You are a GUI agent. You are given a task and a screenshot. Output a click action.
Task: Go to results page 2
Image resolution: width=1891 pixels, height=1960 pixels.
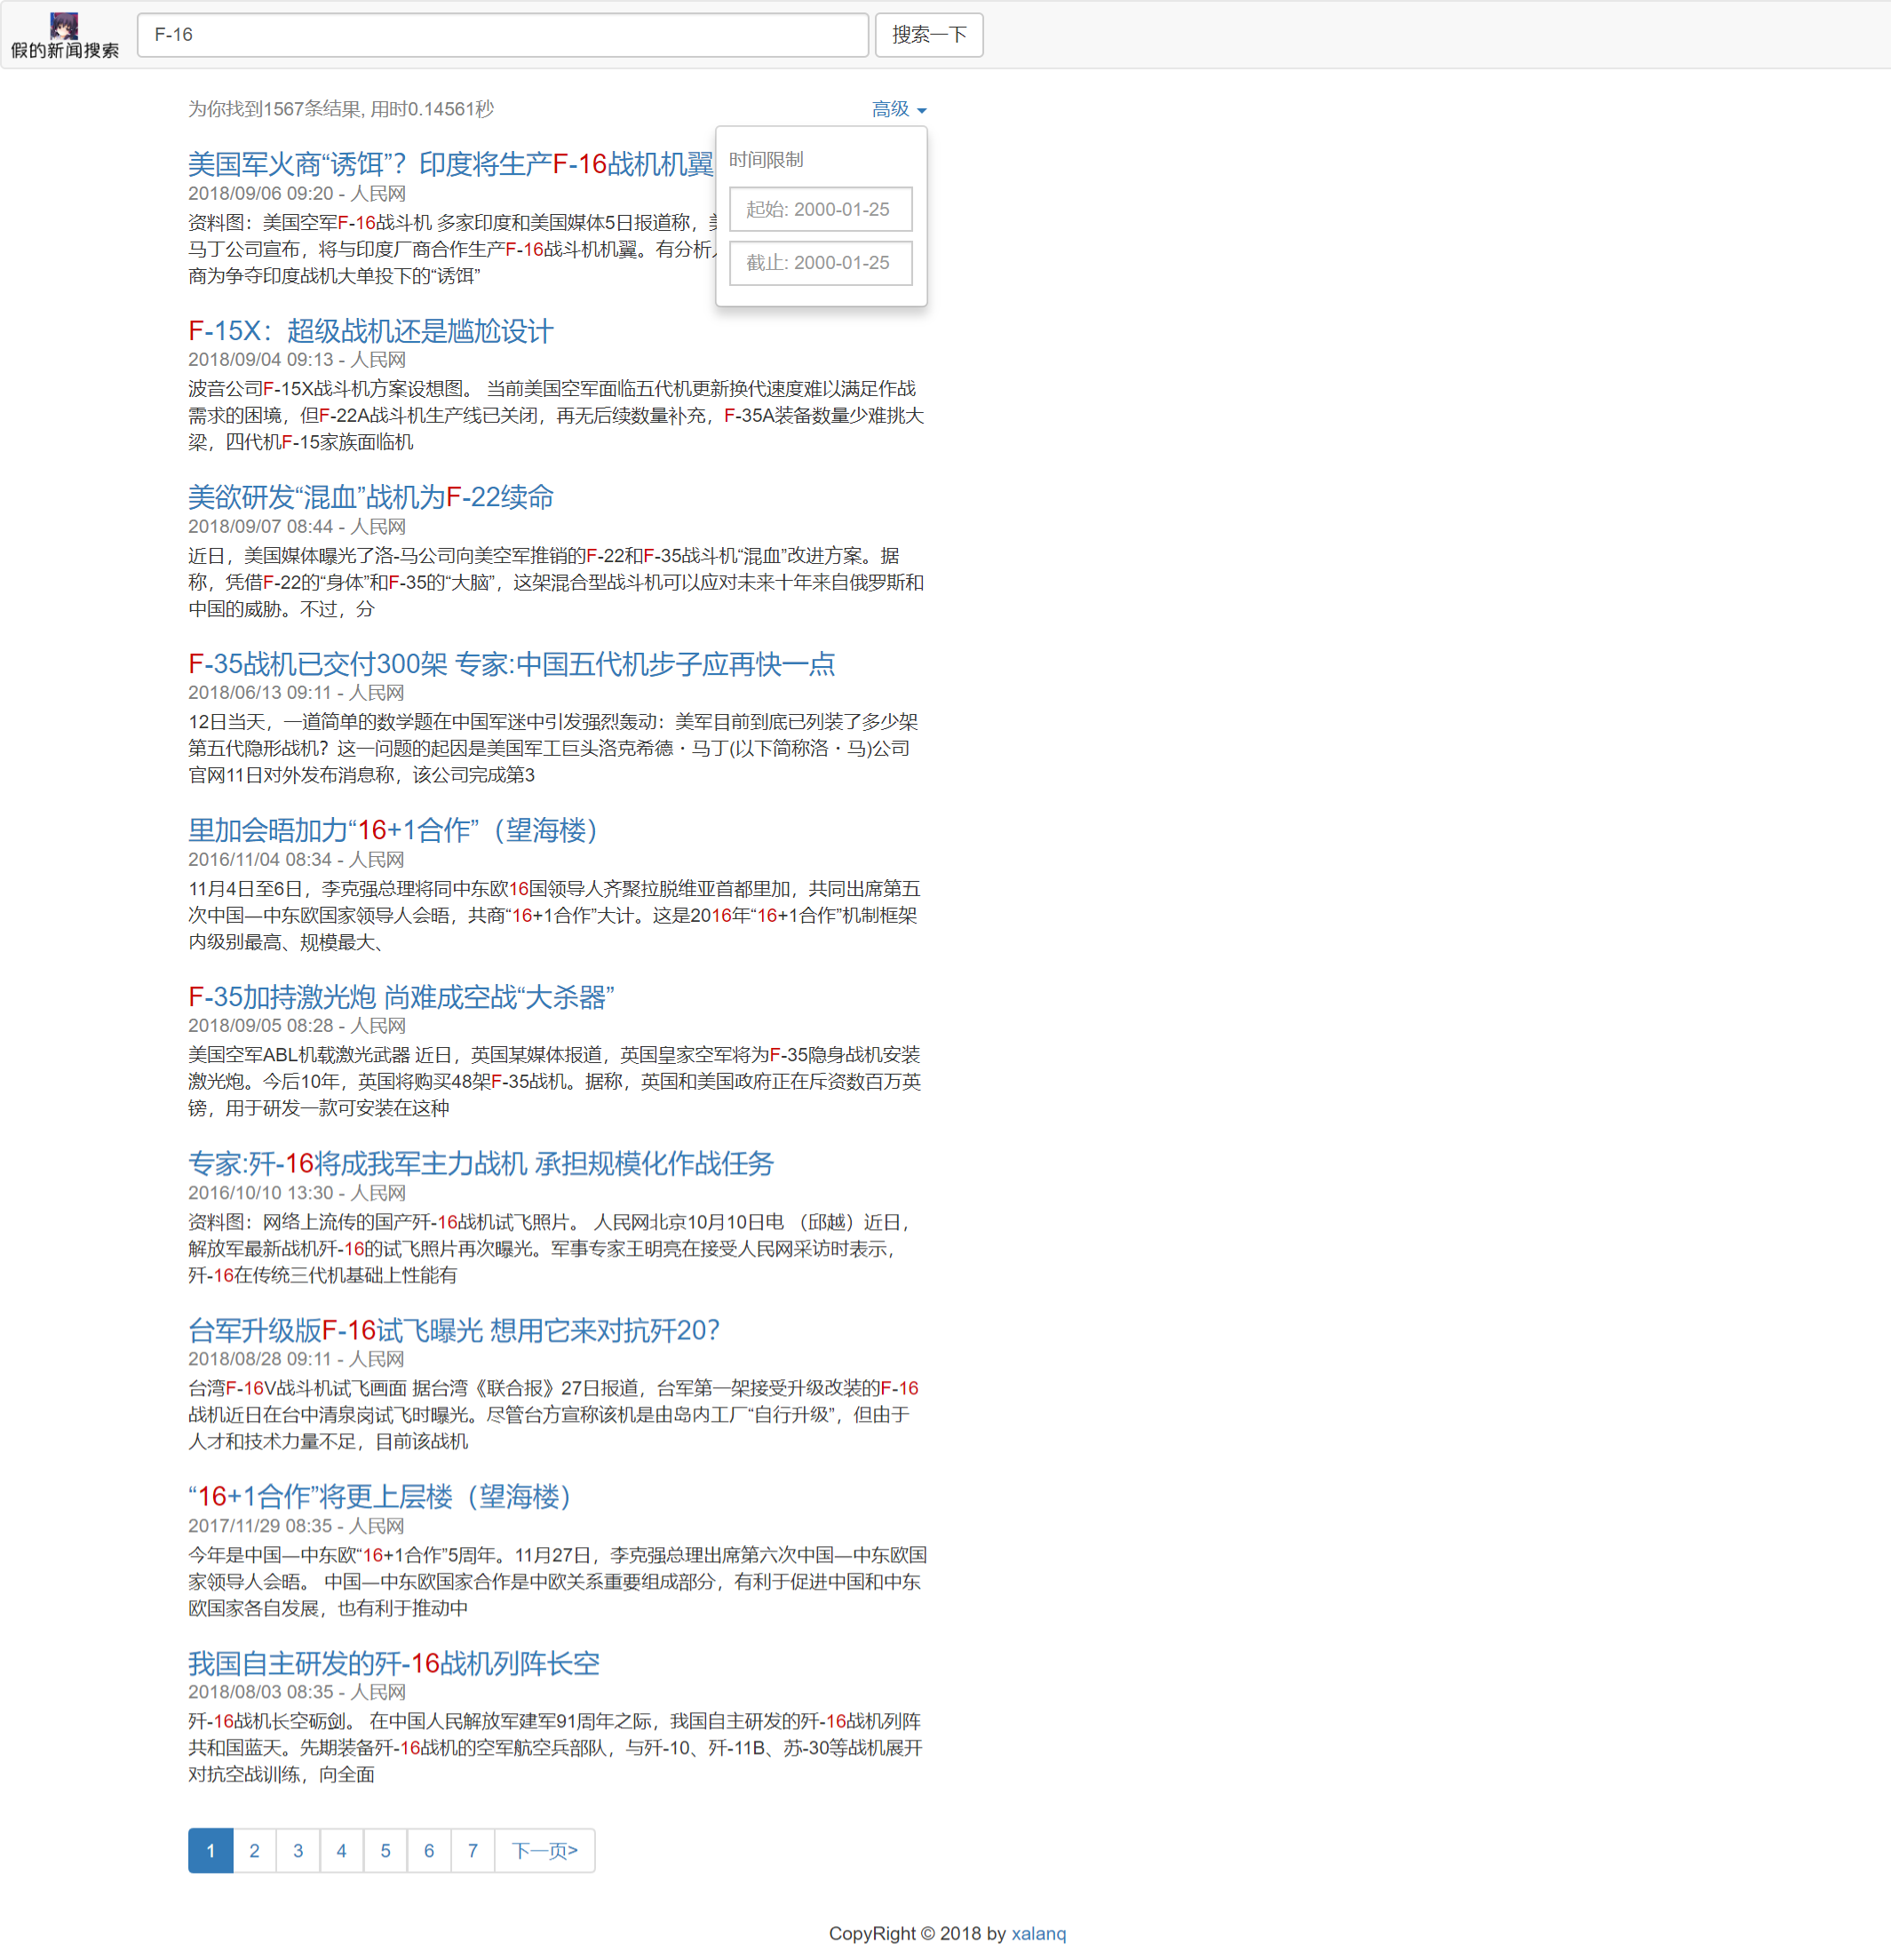(254, 1850)
